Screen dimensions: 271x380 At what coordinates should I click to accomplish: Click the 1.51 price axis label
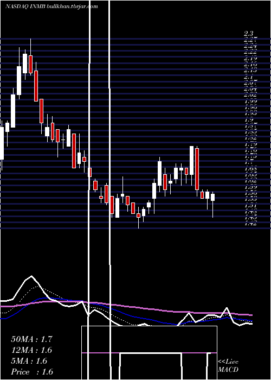(x=250, y=206)
